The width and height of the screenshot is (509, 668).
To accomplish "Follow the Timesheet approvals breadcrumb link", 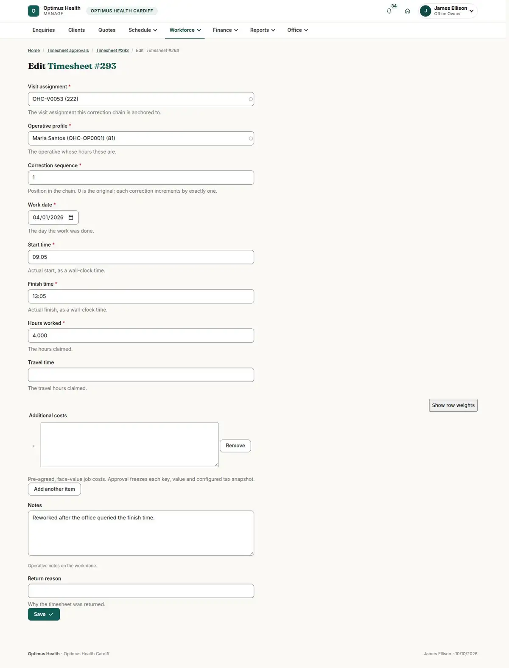I will (68, 51).
